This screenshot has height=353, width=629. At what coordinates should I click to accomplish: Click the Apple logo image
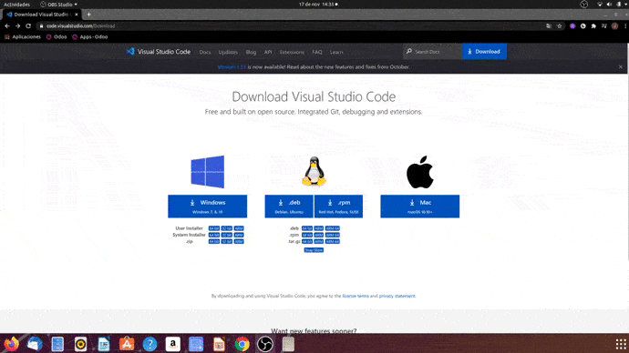(420, 172)
